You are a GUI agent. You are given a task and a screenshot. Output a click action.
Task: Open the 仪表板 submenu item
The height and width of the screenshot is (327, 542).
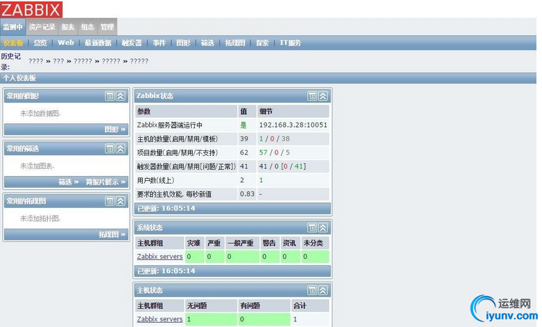(x=13, y=43)
